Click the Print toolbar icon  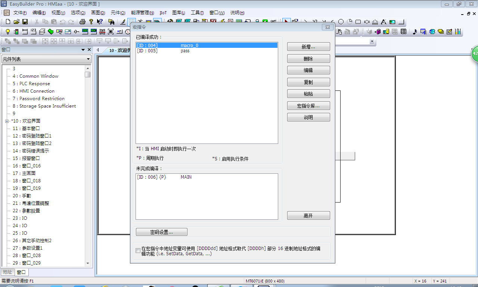click(x=83, y=22)
